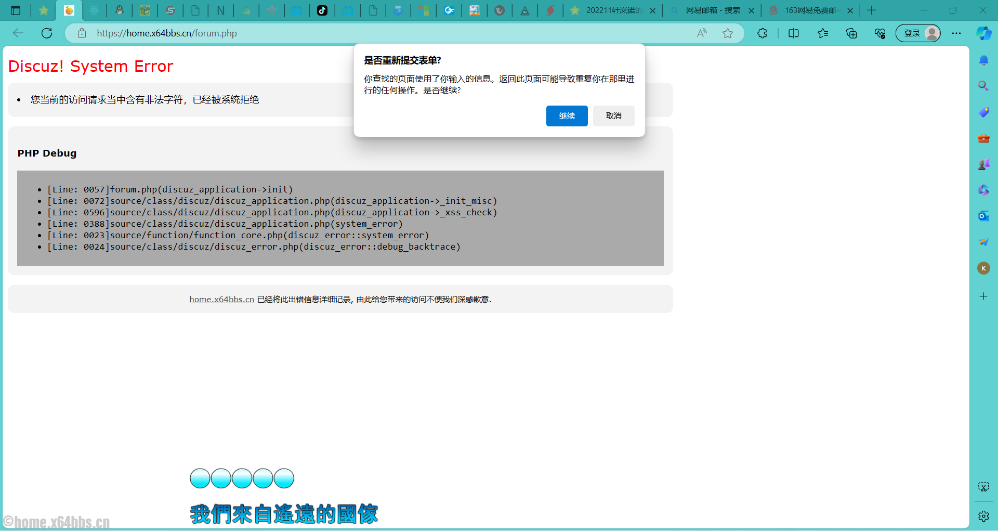Click the sidebar notifications bell icon

[x=983, y=60]
